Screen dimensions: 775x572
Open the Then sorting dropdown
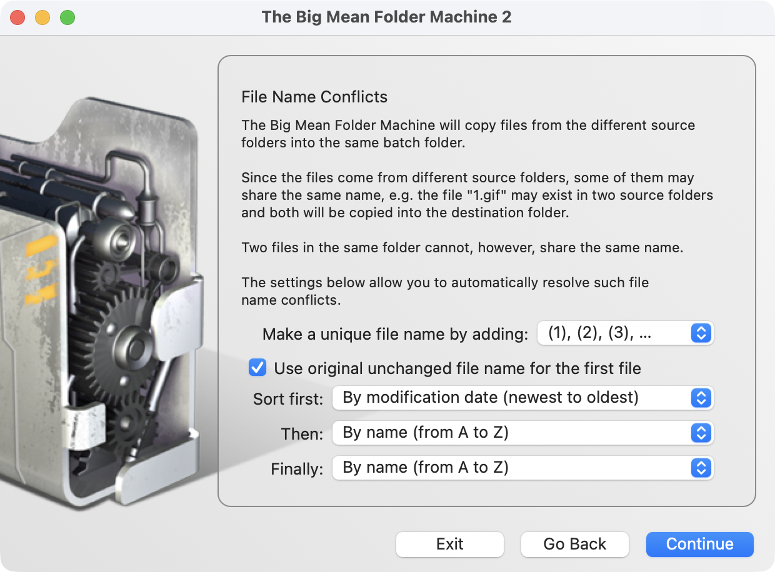pyautogui.click(x=522, y=433)
